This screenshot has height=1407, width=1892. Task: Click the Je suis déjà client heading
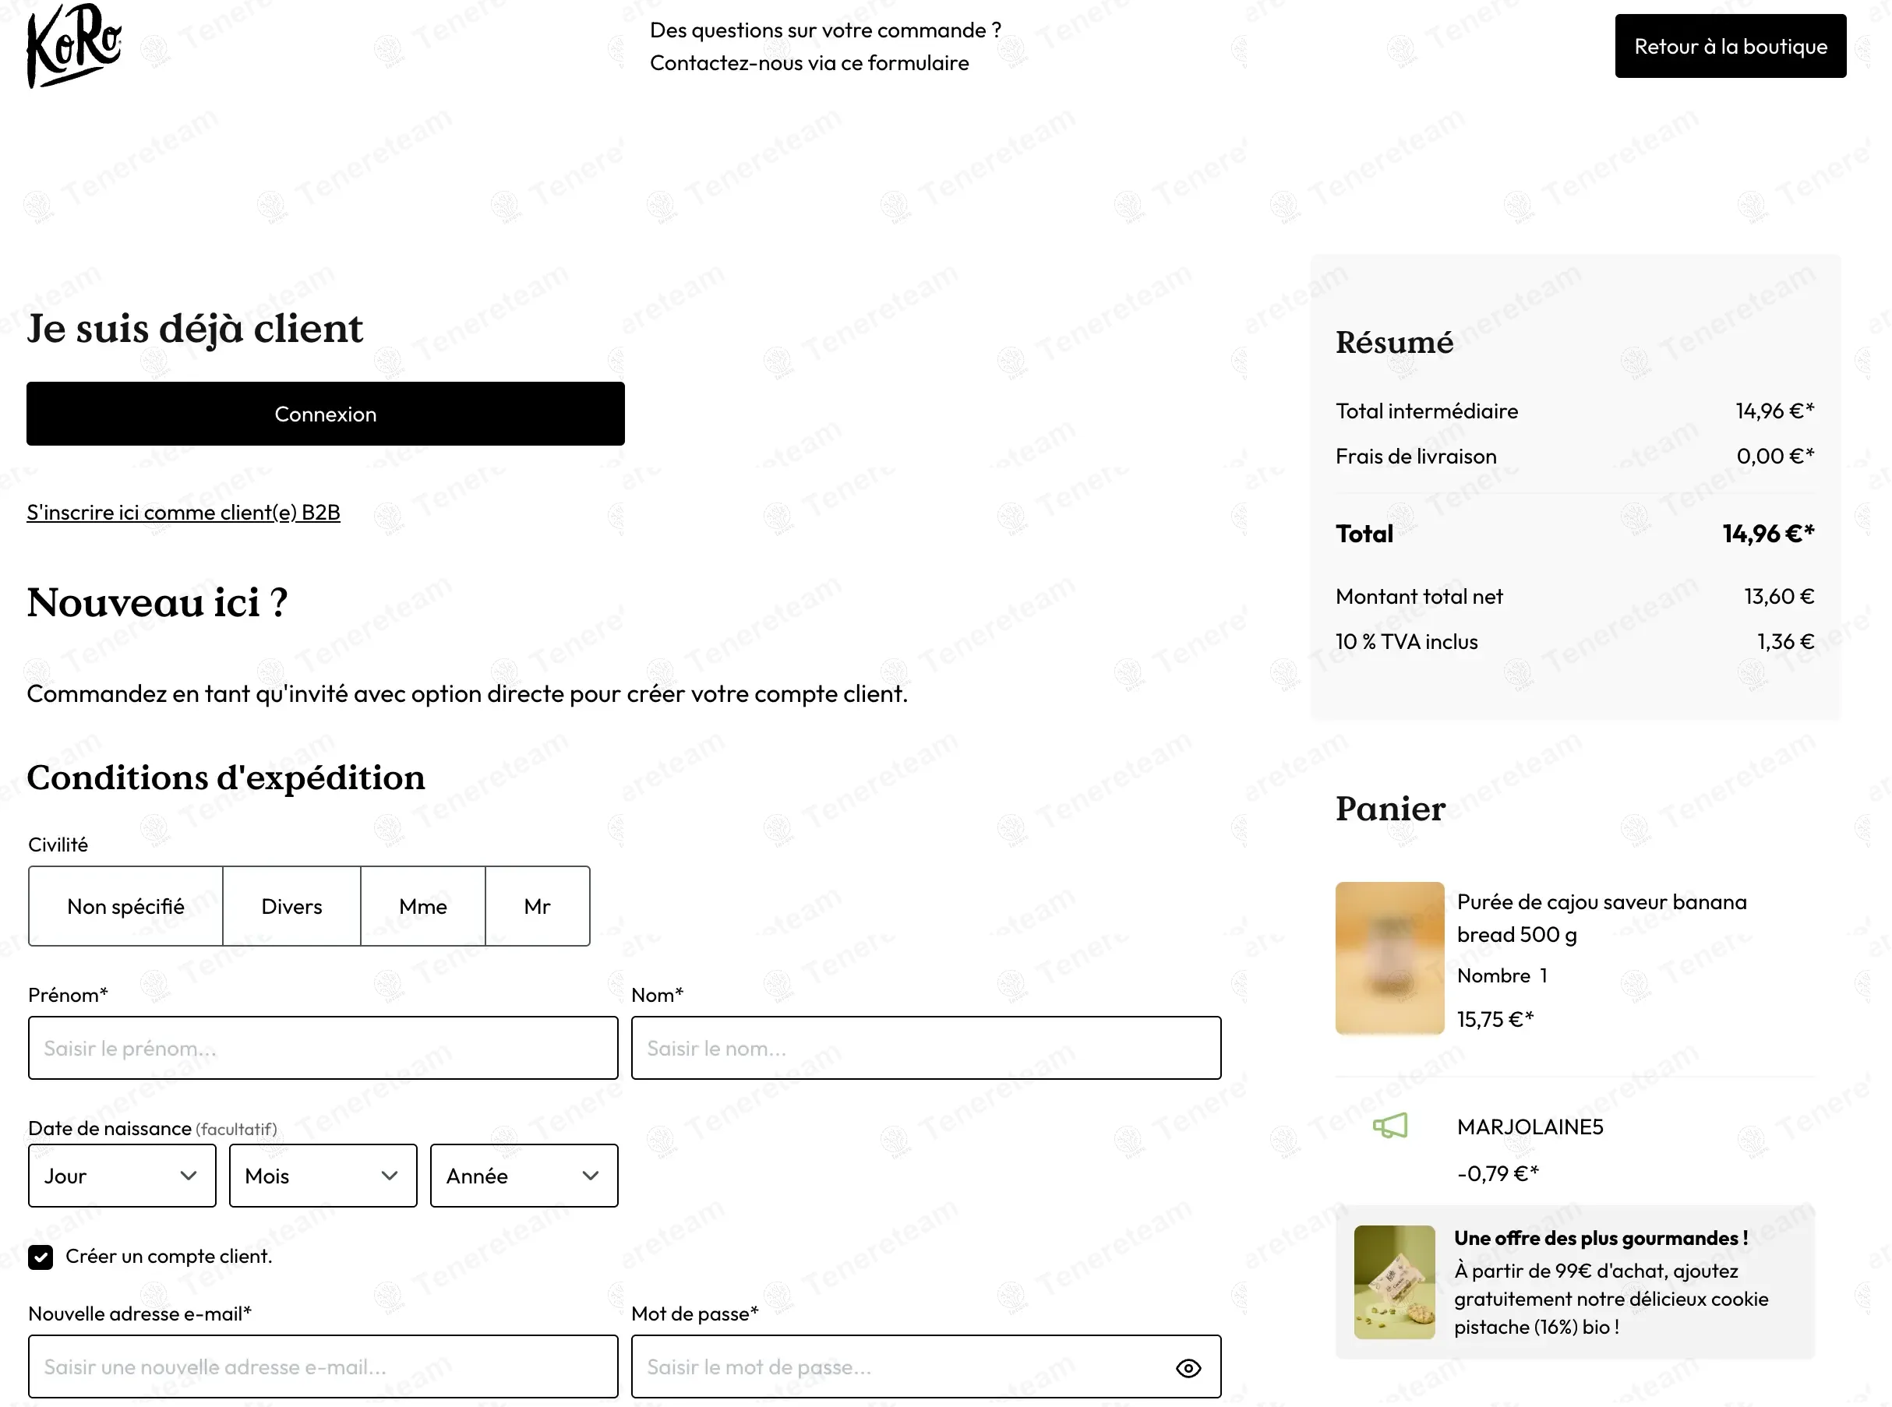(x=195, y=330)
